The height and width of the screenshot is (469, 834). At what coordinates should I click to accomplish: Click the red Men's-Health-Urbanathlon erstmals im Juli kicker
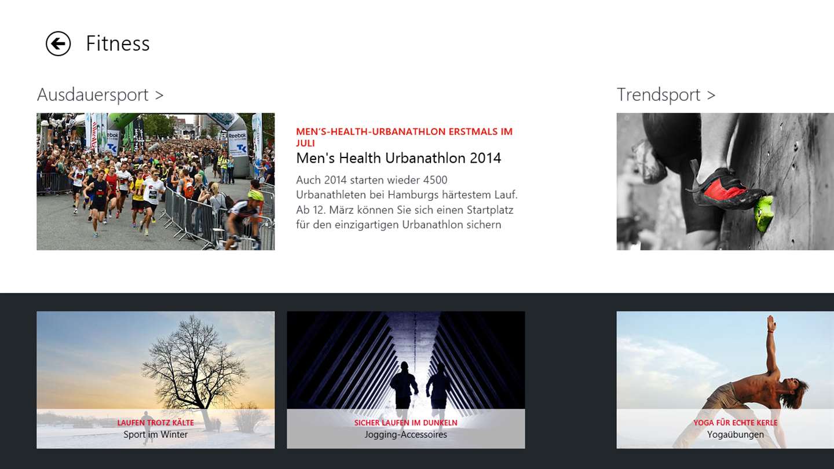click(x=404, y=137)
